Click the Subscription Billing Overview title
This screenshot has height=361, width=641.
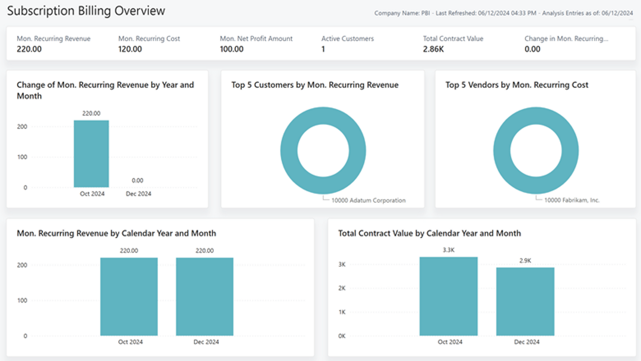pos(86,11)
